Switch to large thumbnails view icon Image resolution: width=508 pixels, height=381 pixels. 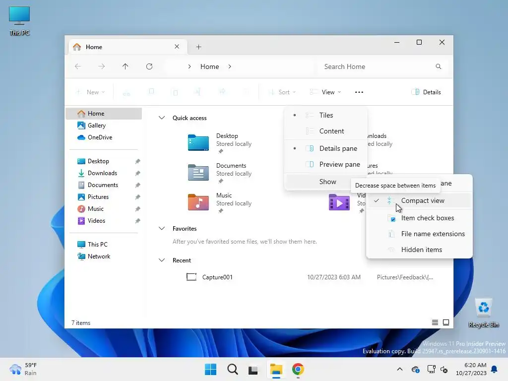[446, 322]
